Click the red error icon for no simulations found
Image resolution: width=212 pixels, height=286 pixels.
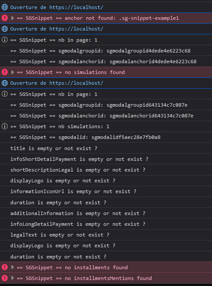(5, 72)
